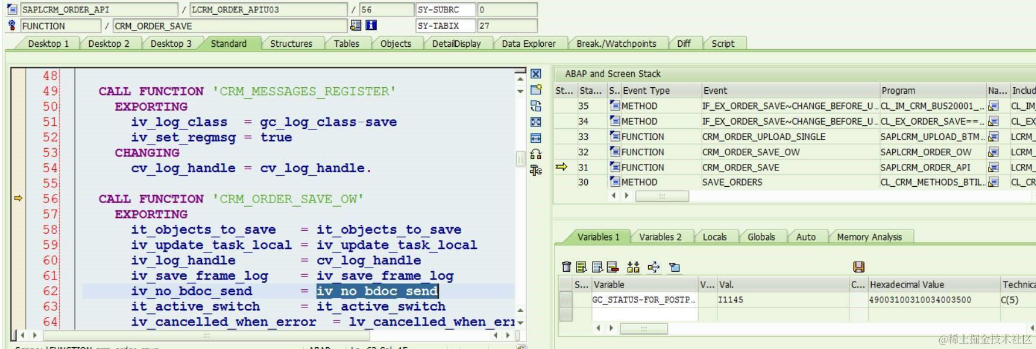Viewport: 1036px width, 349px height.
Task: Click the Hexadecimal Value column header
Action: pos(934,284)
